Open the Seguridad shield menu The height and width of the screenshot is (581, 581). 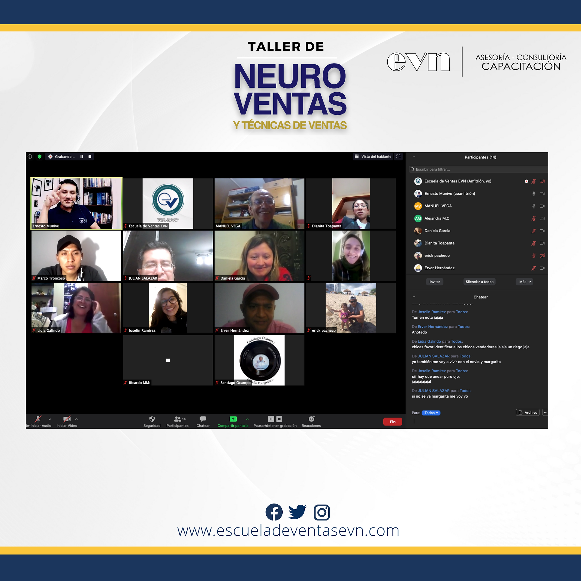pyautogui.click(x=152, y=419)
